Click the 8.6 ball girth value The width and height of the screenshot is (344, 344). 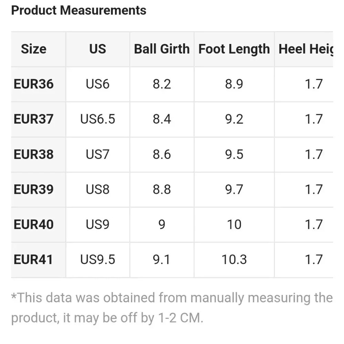162,154
